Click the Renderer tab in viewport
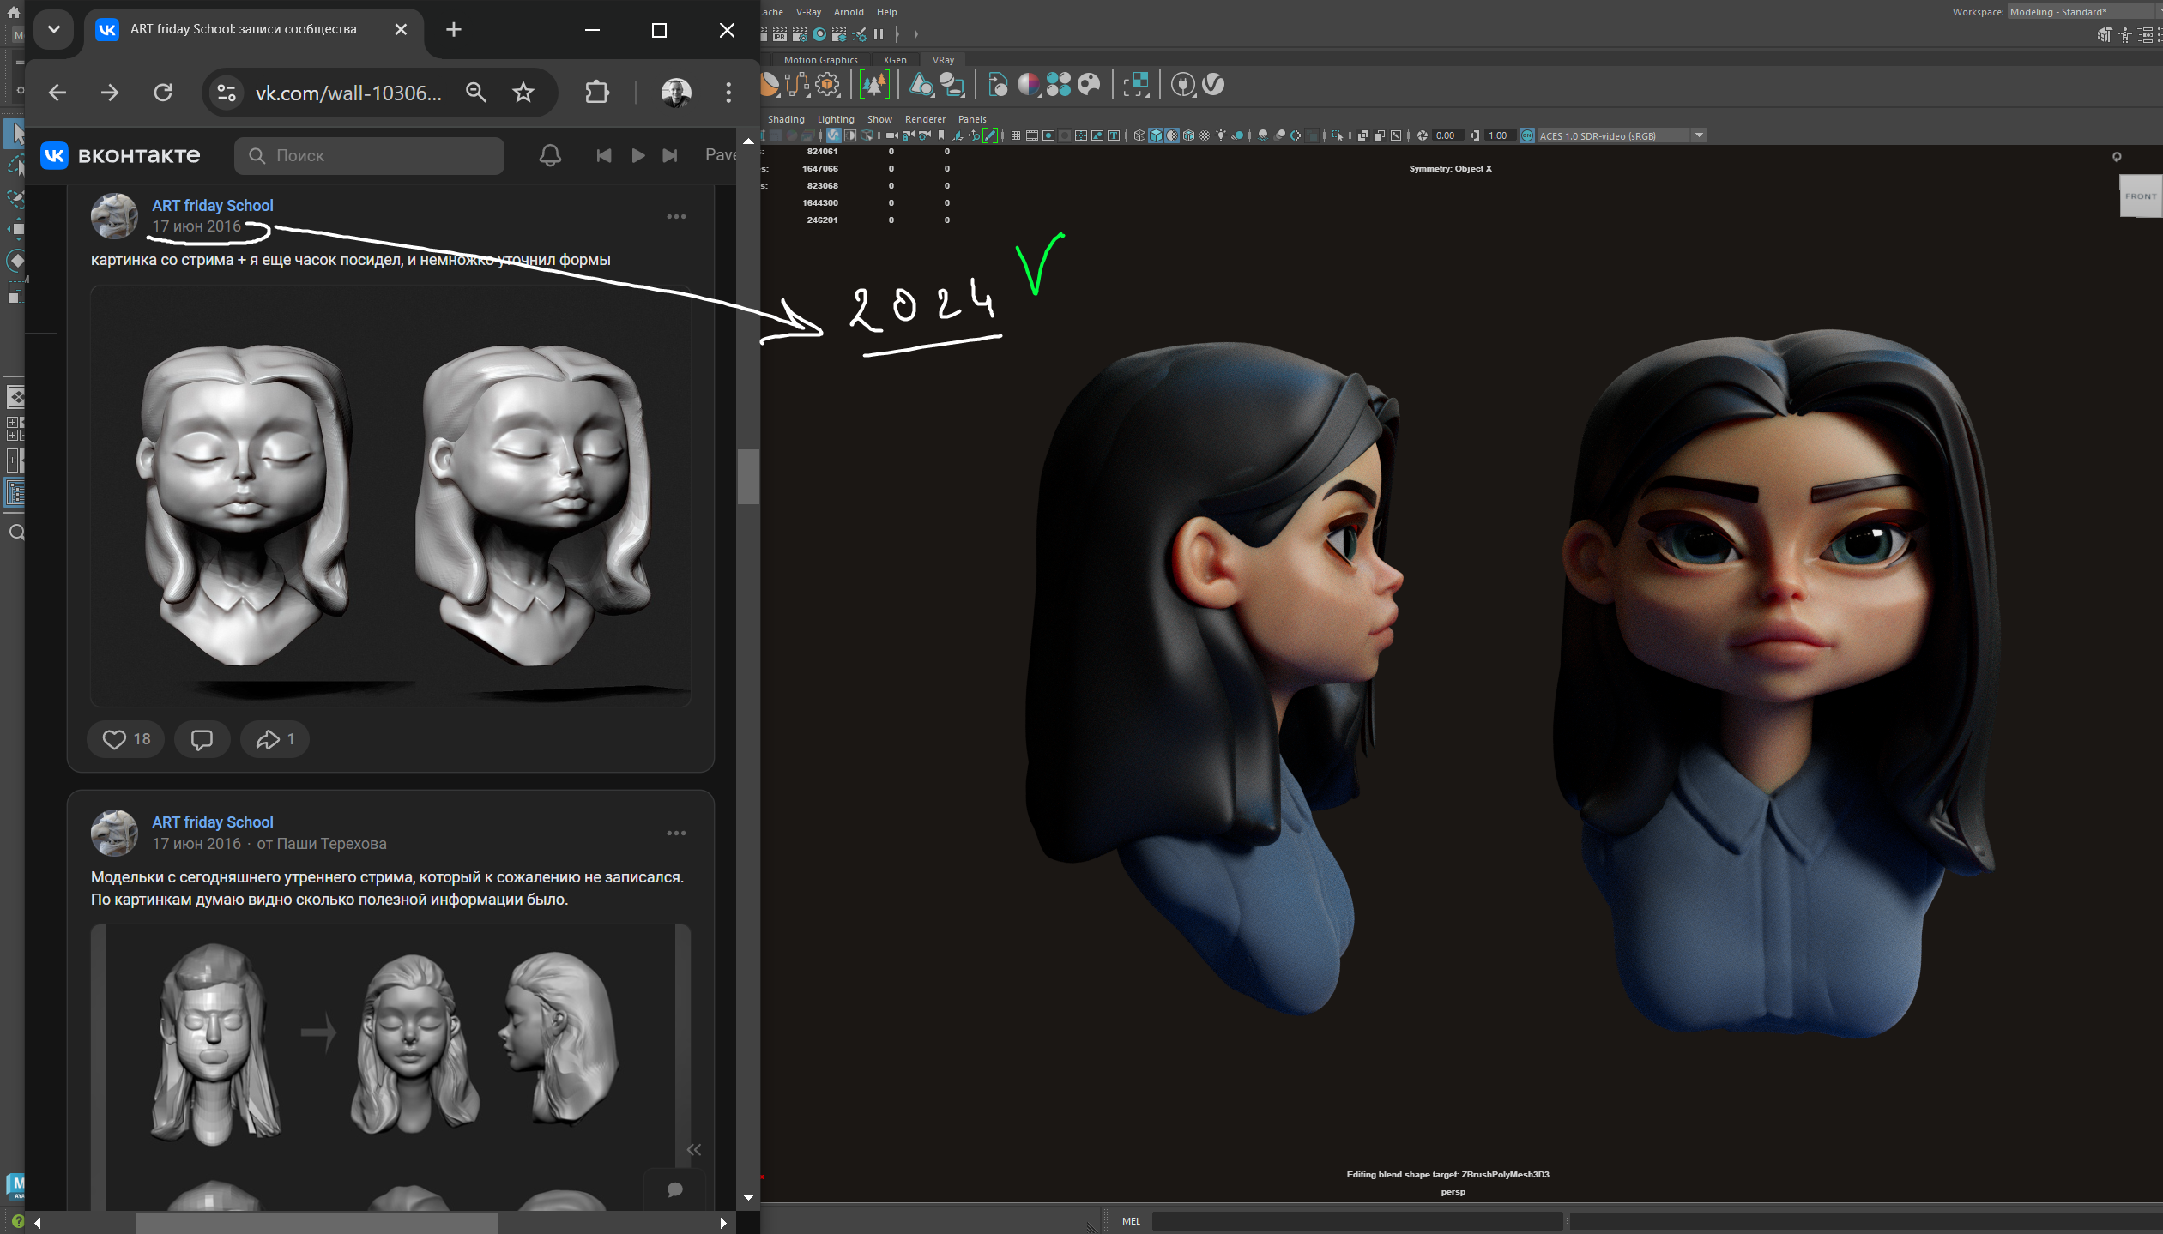The image size is (2163, 1234). click(924, 119)
